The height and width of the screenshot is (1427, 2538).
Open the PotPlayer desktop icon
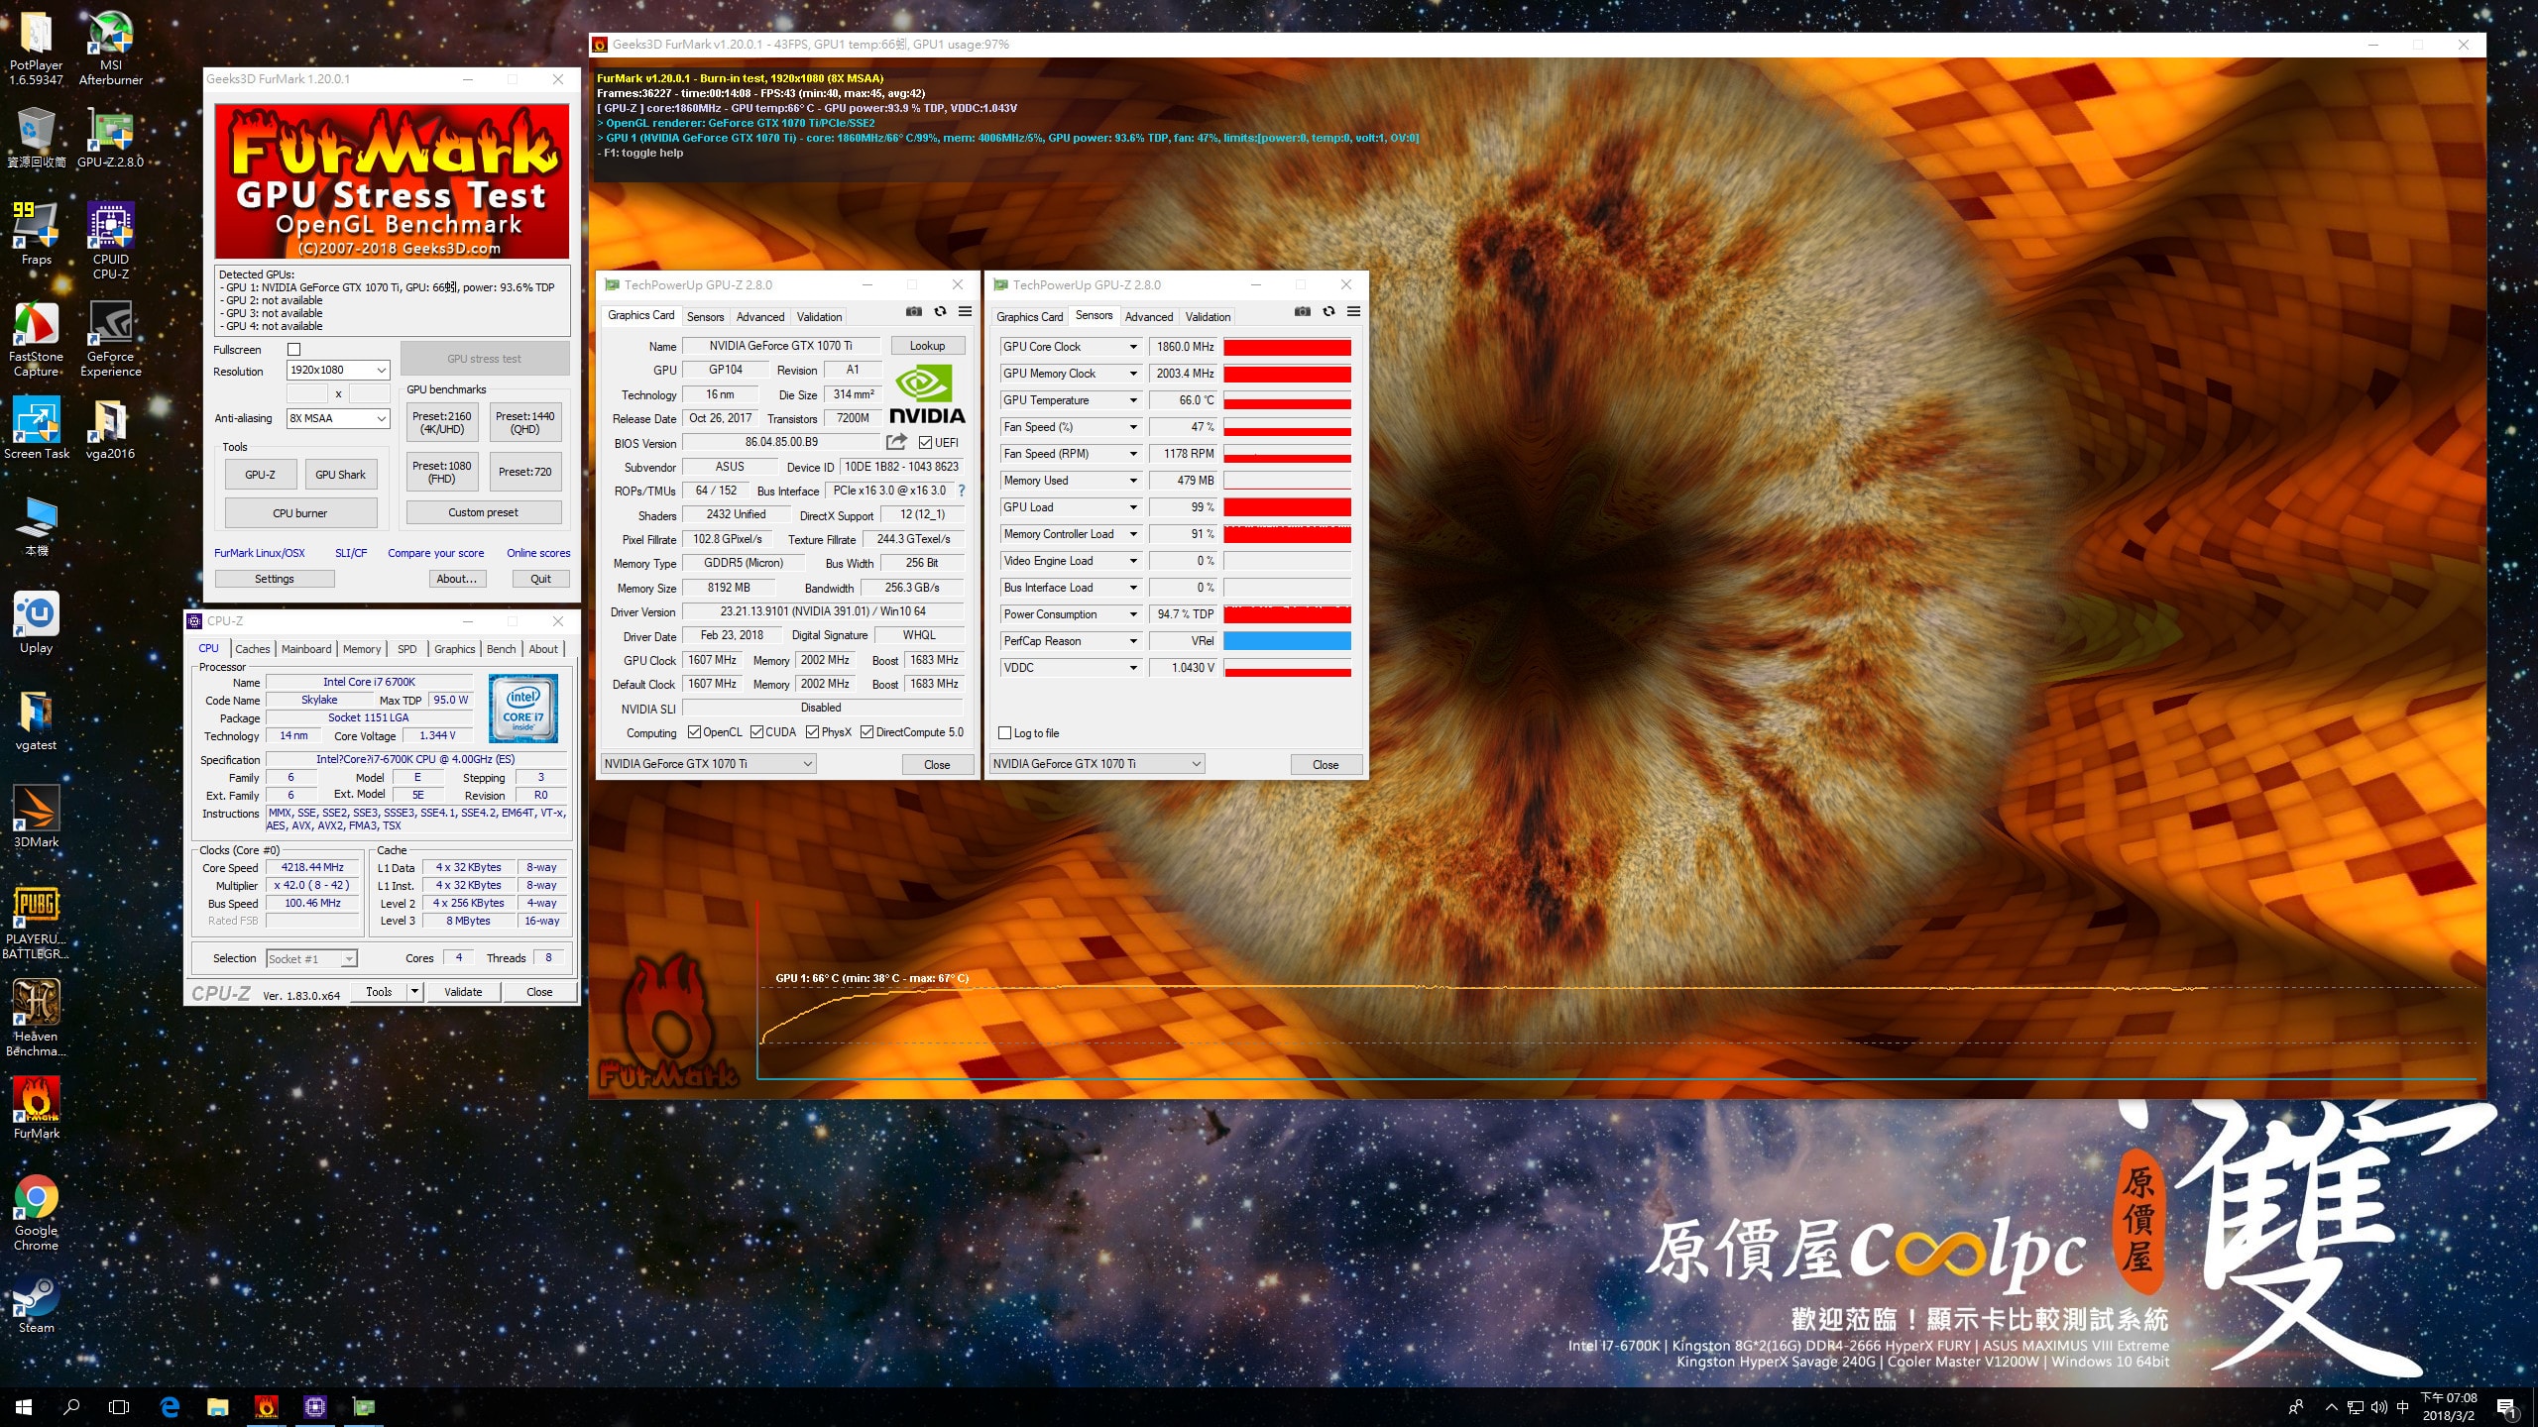click(36, 48)
